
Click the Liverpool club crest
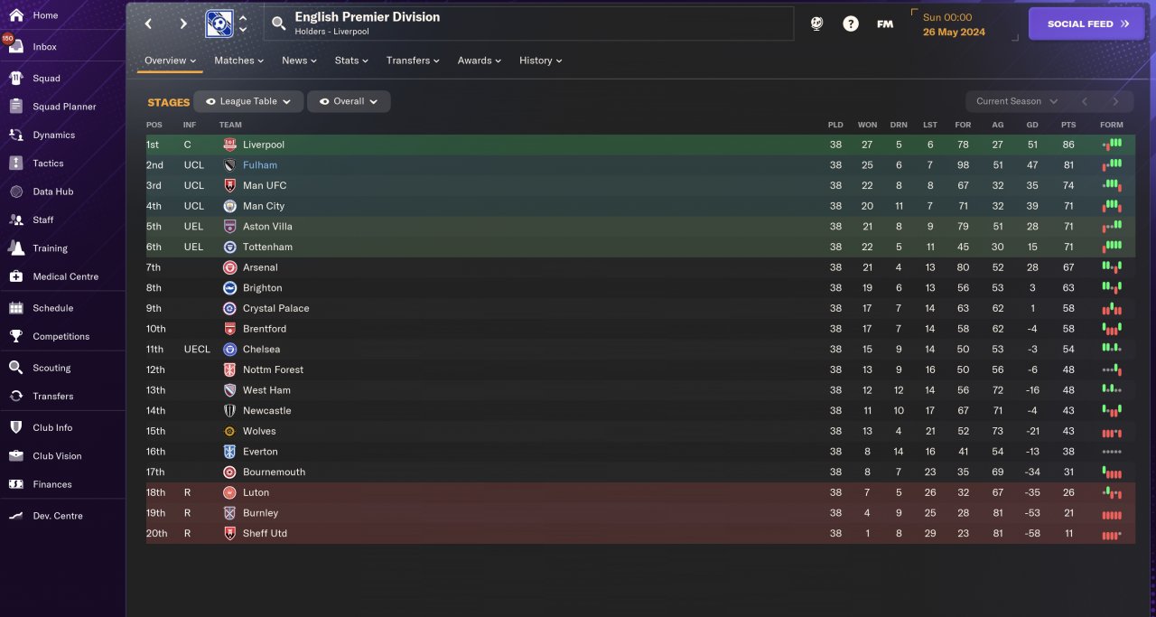click(x=229, y=145)
